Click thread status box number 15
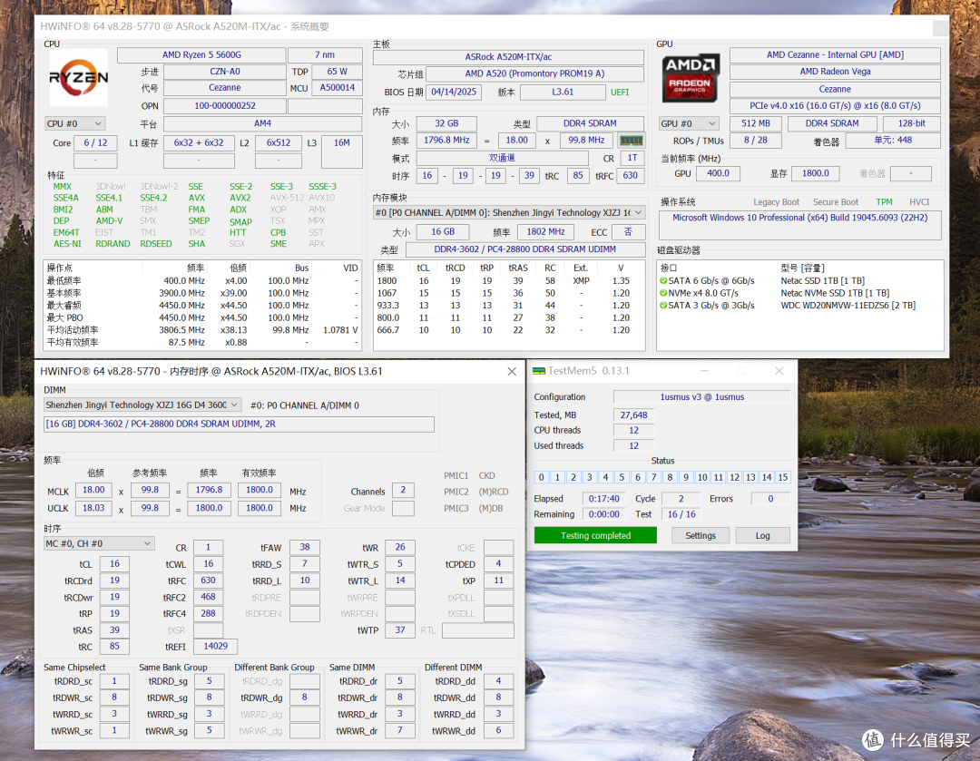980x761 pixels. [x=782, y=477]
